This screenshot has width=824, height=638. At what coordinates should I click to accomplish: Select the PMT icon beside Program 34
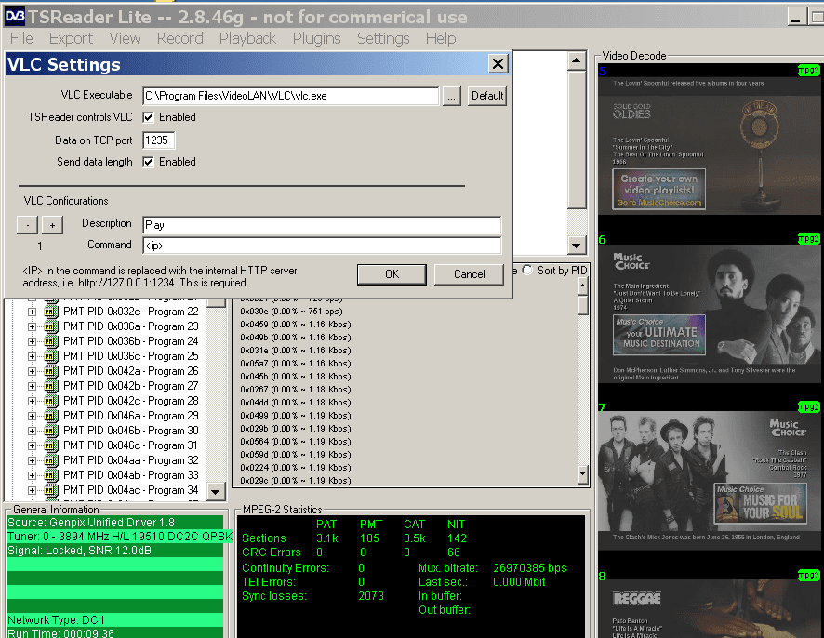50,490
